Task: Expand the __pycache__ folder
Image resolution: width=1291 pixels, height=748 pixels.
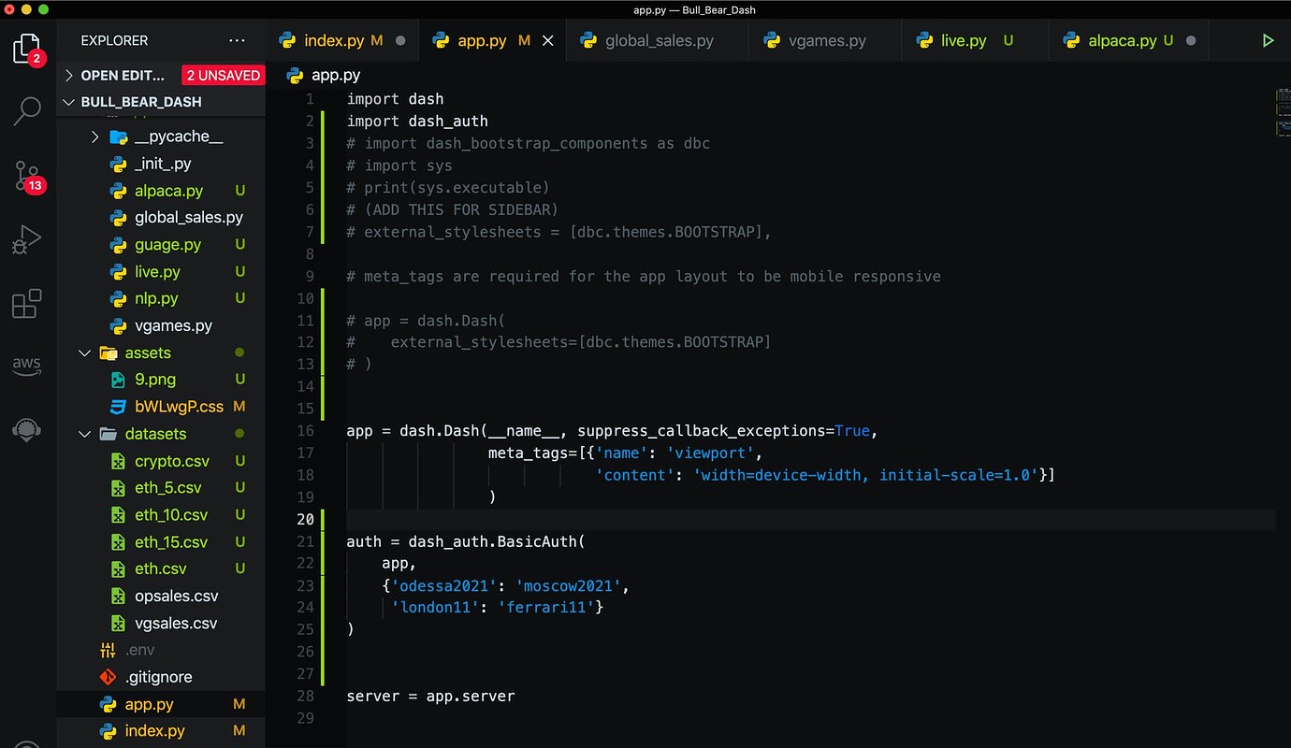Action: pos(94,136)
